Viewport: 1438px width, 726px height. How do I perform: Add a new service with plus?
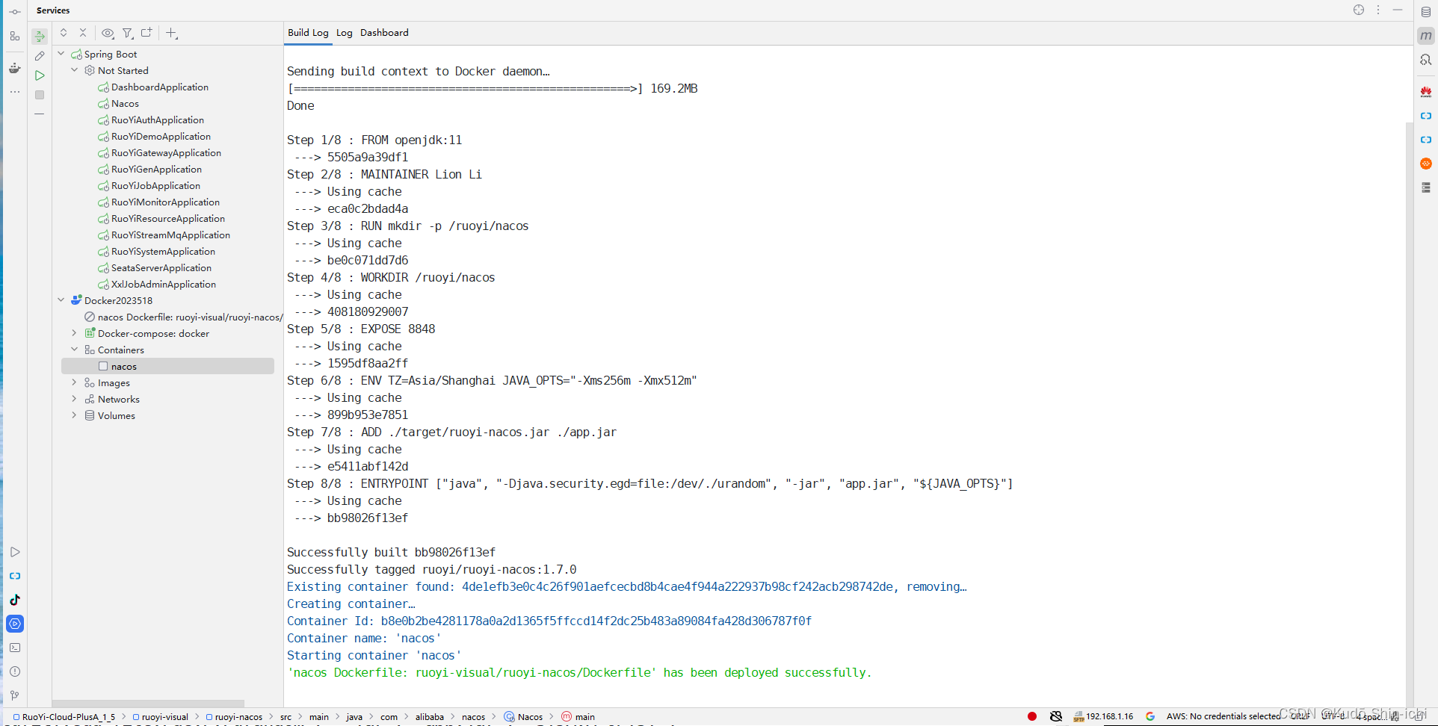coord(171,33)
